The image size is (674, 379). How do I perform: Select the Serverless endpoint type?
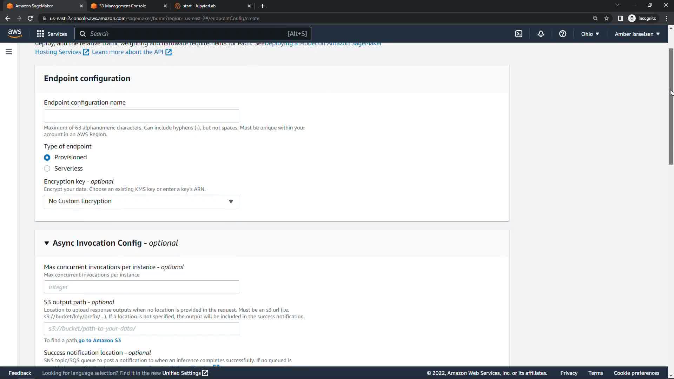[x=47, y=169]
